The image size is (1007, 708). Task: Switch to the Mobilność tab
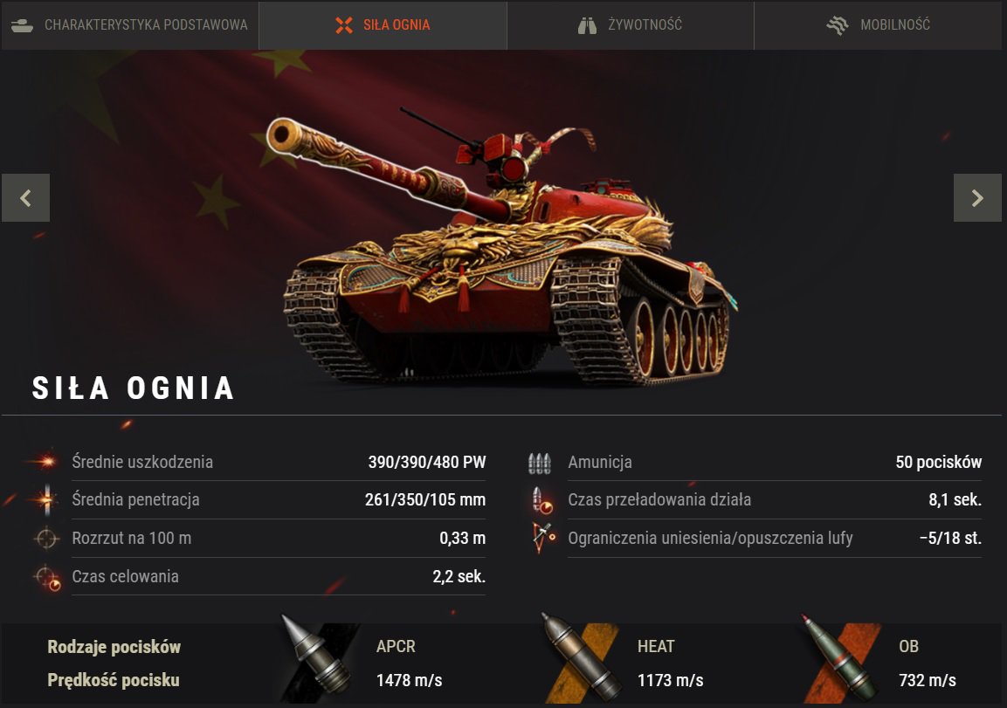(877, 25)
